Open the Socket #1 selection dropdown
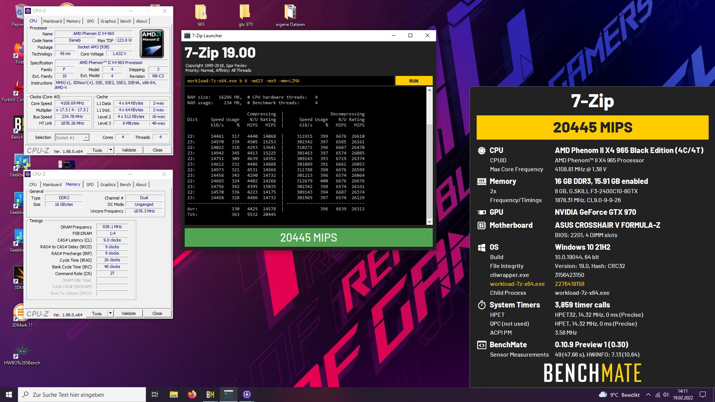 click(x=72, y=137)
